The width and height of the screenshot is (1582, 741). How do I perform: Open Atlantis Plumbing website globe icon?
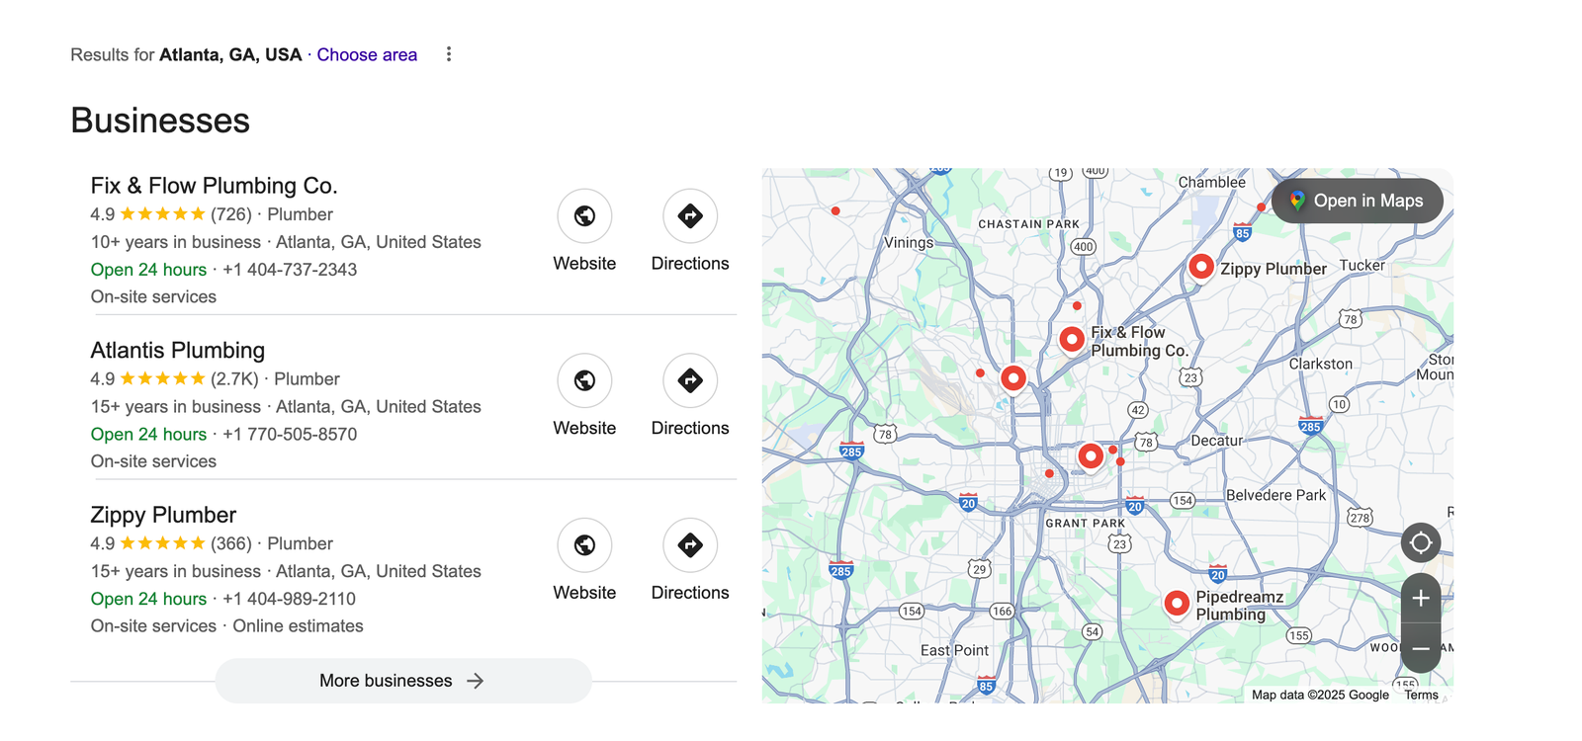(x=584, y=380)
